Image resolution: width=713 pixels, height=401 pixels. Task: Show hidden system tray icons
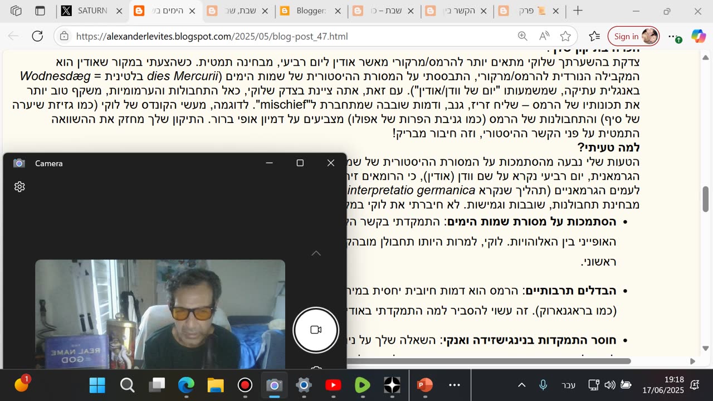click(x=522, y=385)
